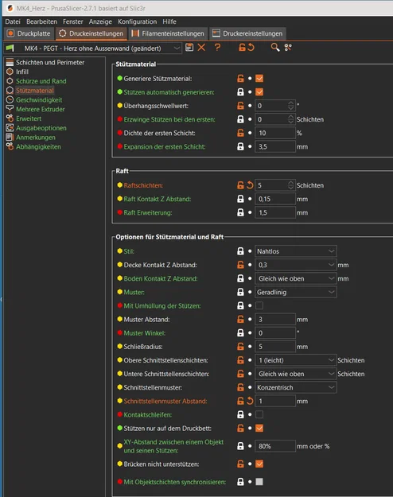
Task: Delete preset using the orange X icon
Action: pos(201,48)
